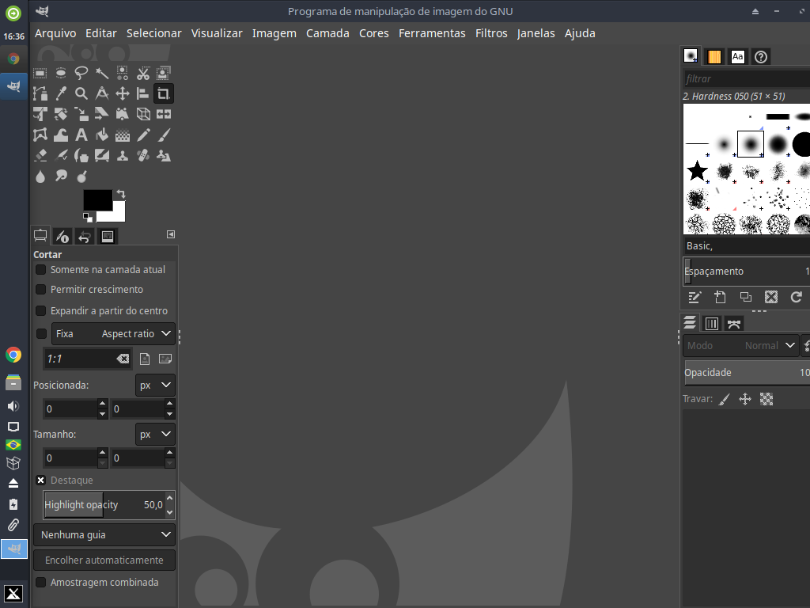Open the Posicionada px unit dropdown
This screenshot has height=608, width=810.
coord(155,386)
